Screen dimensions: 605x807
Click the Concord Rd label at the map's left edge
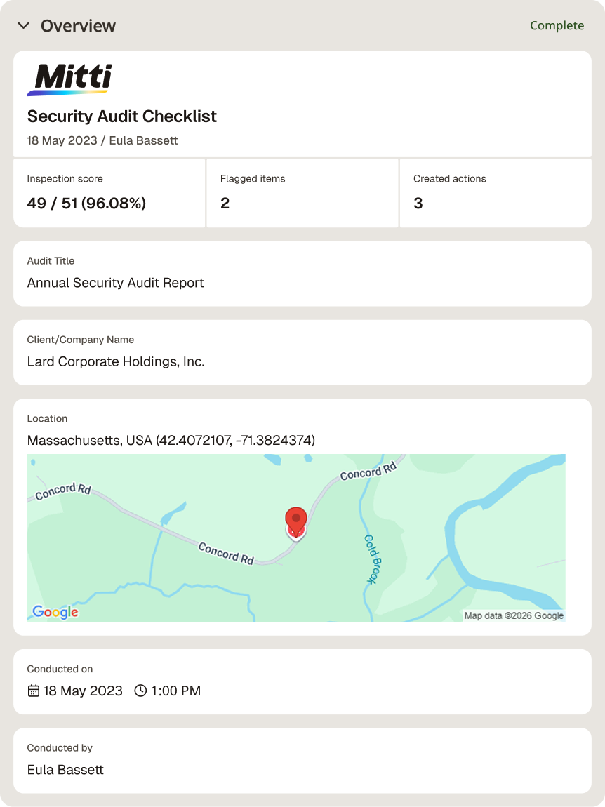63,491
